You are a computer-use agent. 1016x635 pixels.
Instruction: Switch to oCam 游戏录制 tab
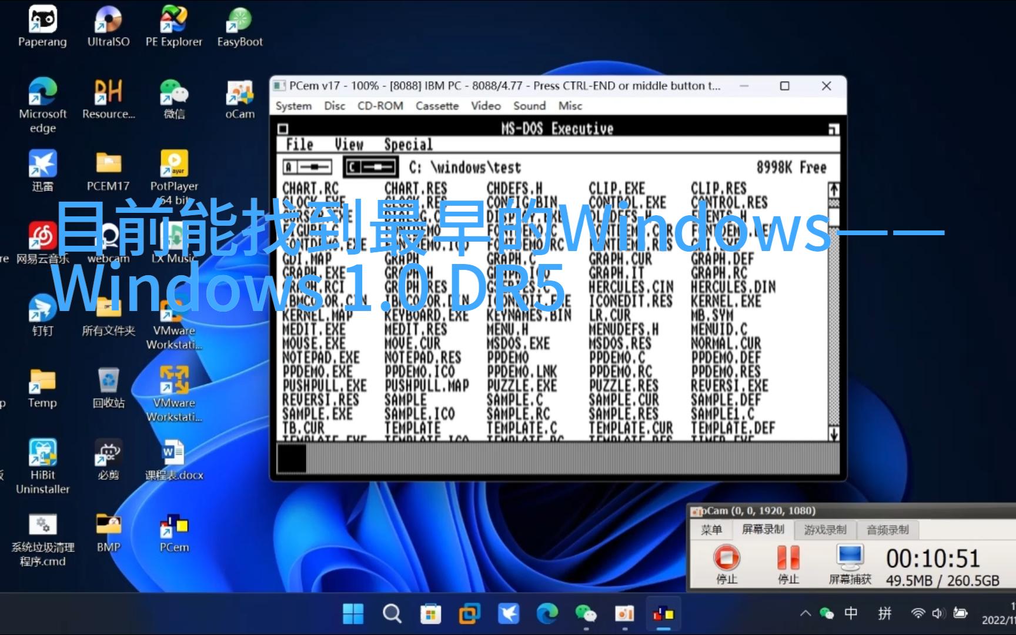tap(825, 530)
